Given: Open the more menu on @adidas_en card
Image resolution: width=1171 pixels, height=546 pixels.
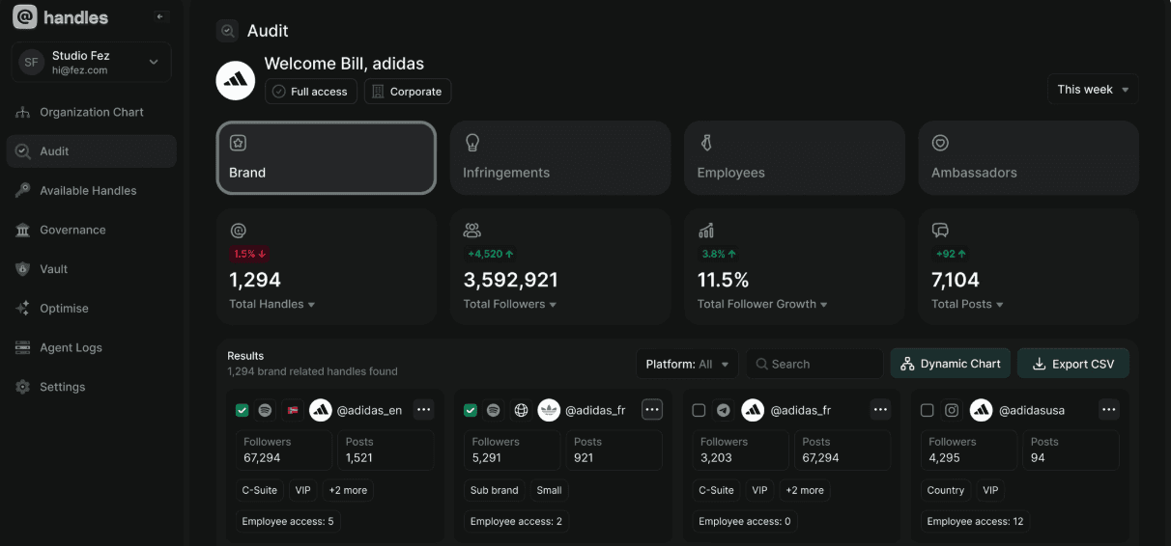Looking at the screenshot, I should 423,410.
